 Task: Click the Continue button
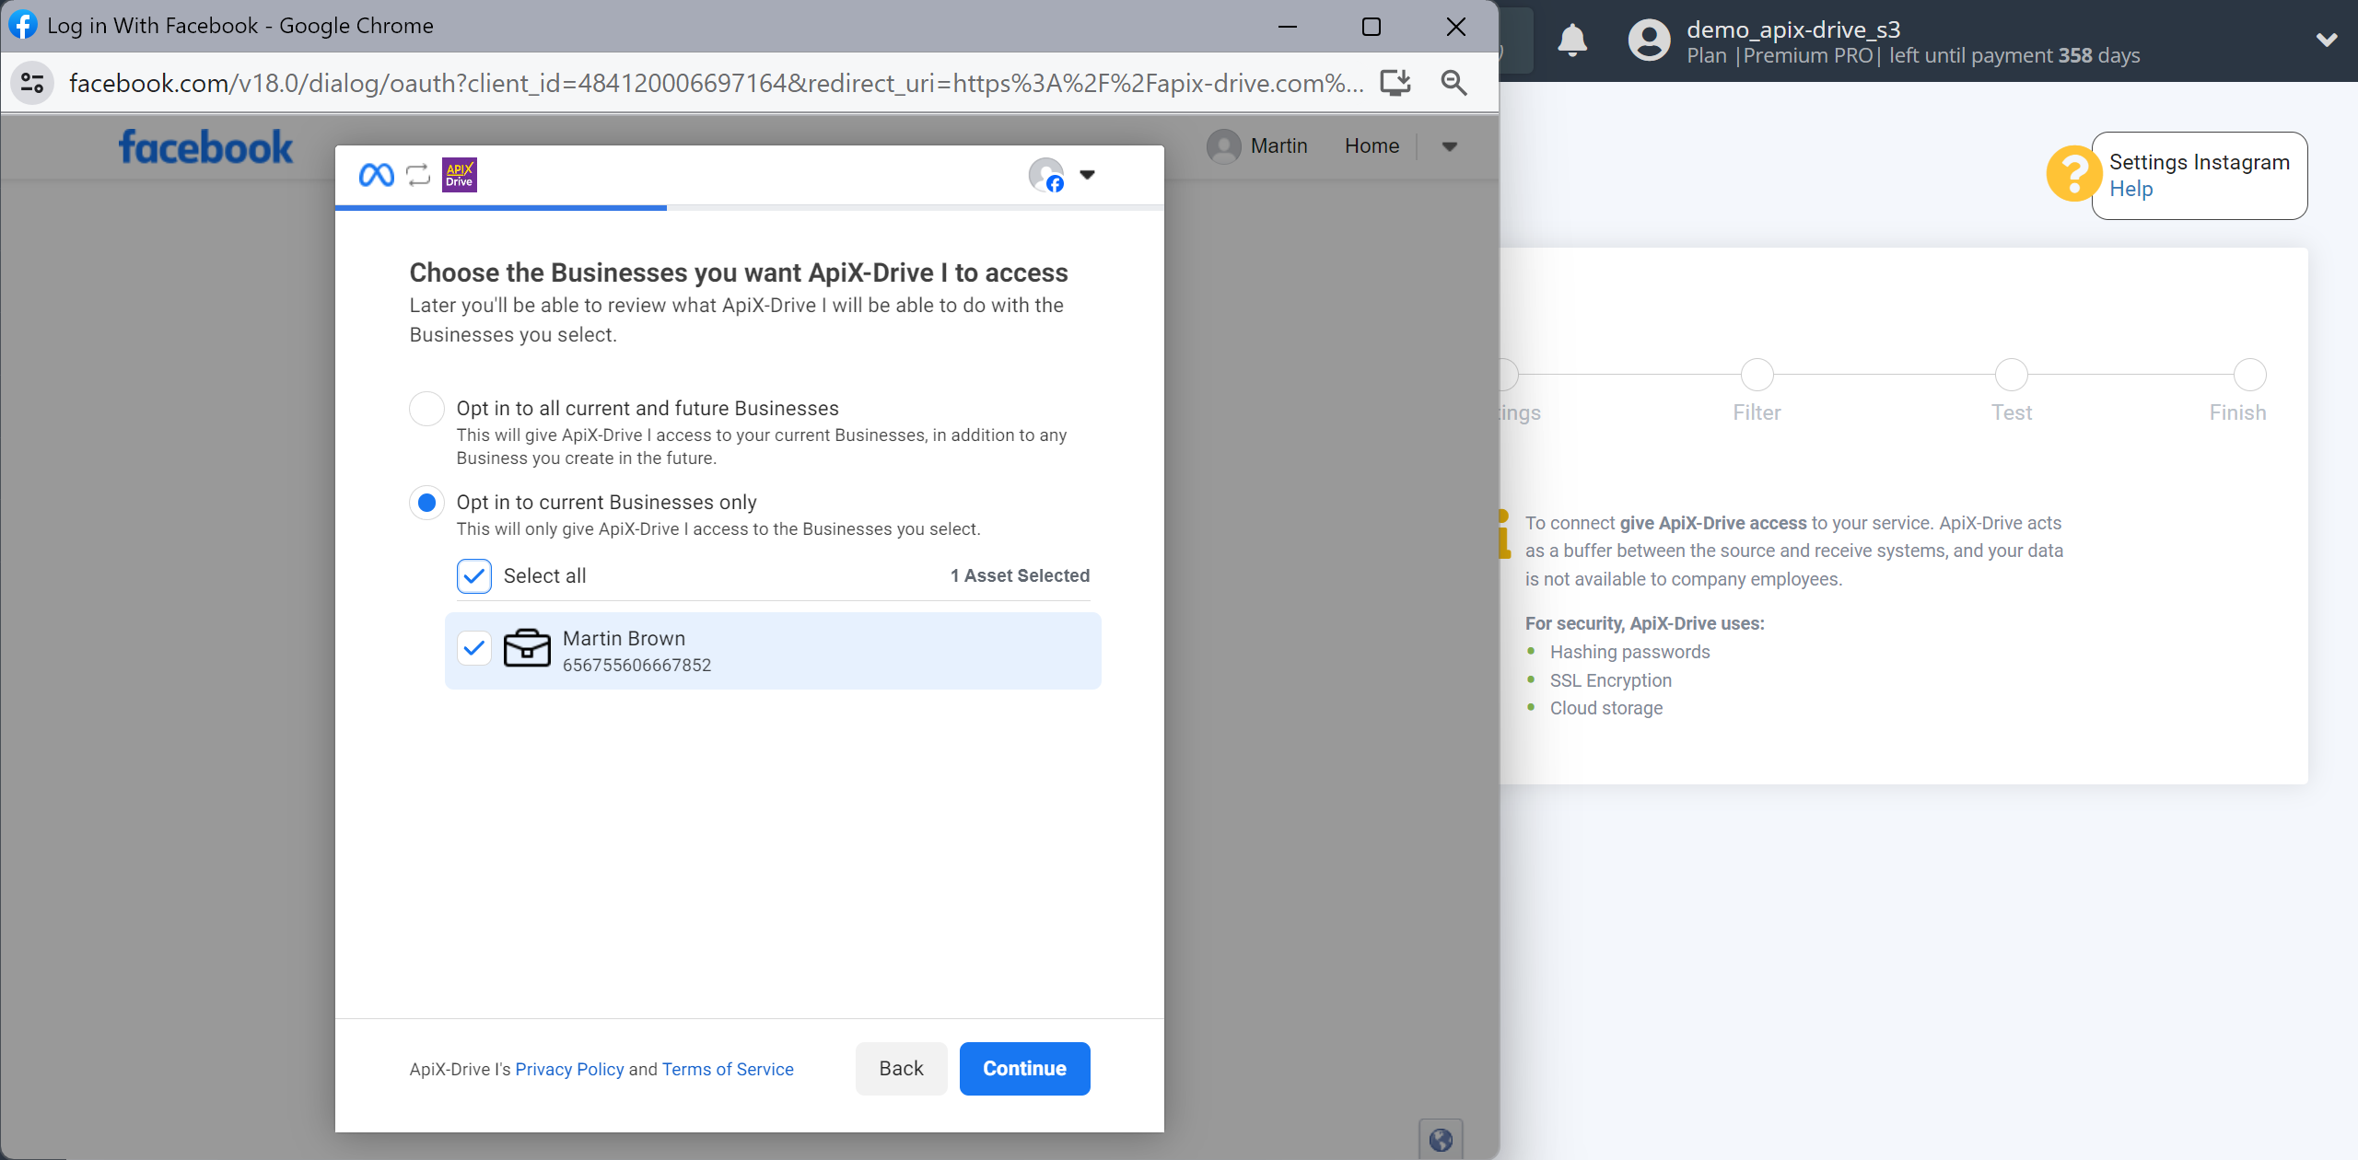[x=1024, y=1067]
